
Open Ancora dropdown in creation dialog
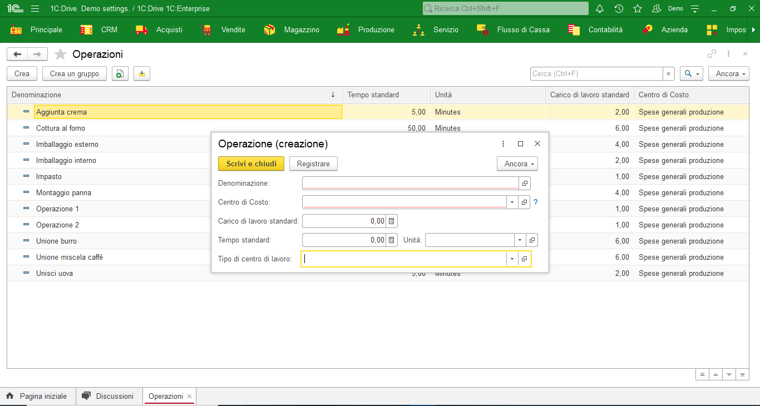tap(517, 164)
